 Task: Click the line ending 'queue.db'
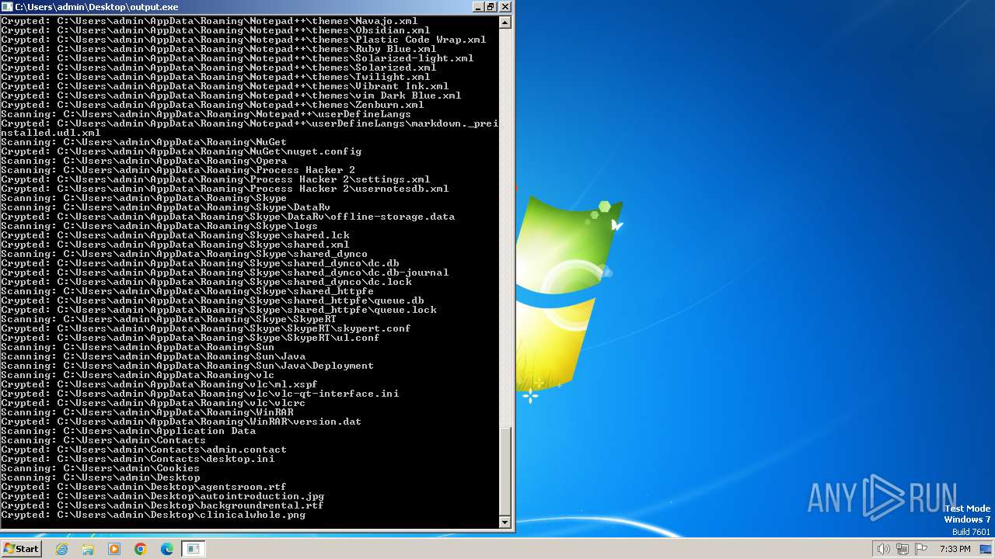[x=212, y=300]
